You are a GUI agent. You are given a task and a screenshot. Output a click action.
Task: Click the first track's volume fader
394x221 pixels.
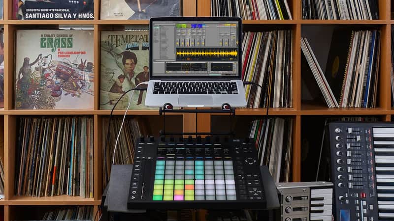(x=178, y=43)
